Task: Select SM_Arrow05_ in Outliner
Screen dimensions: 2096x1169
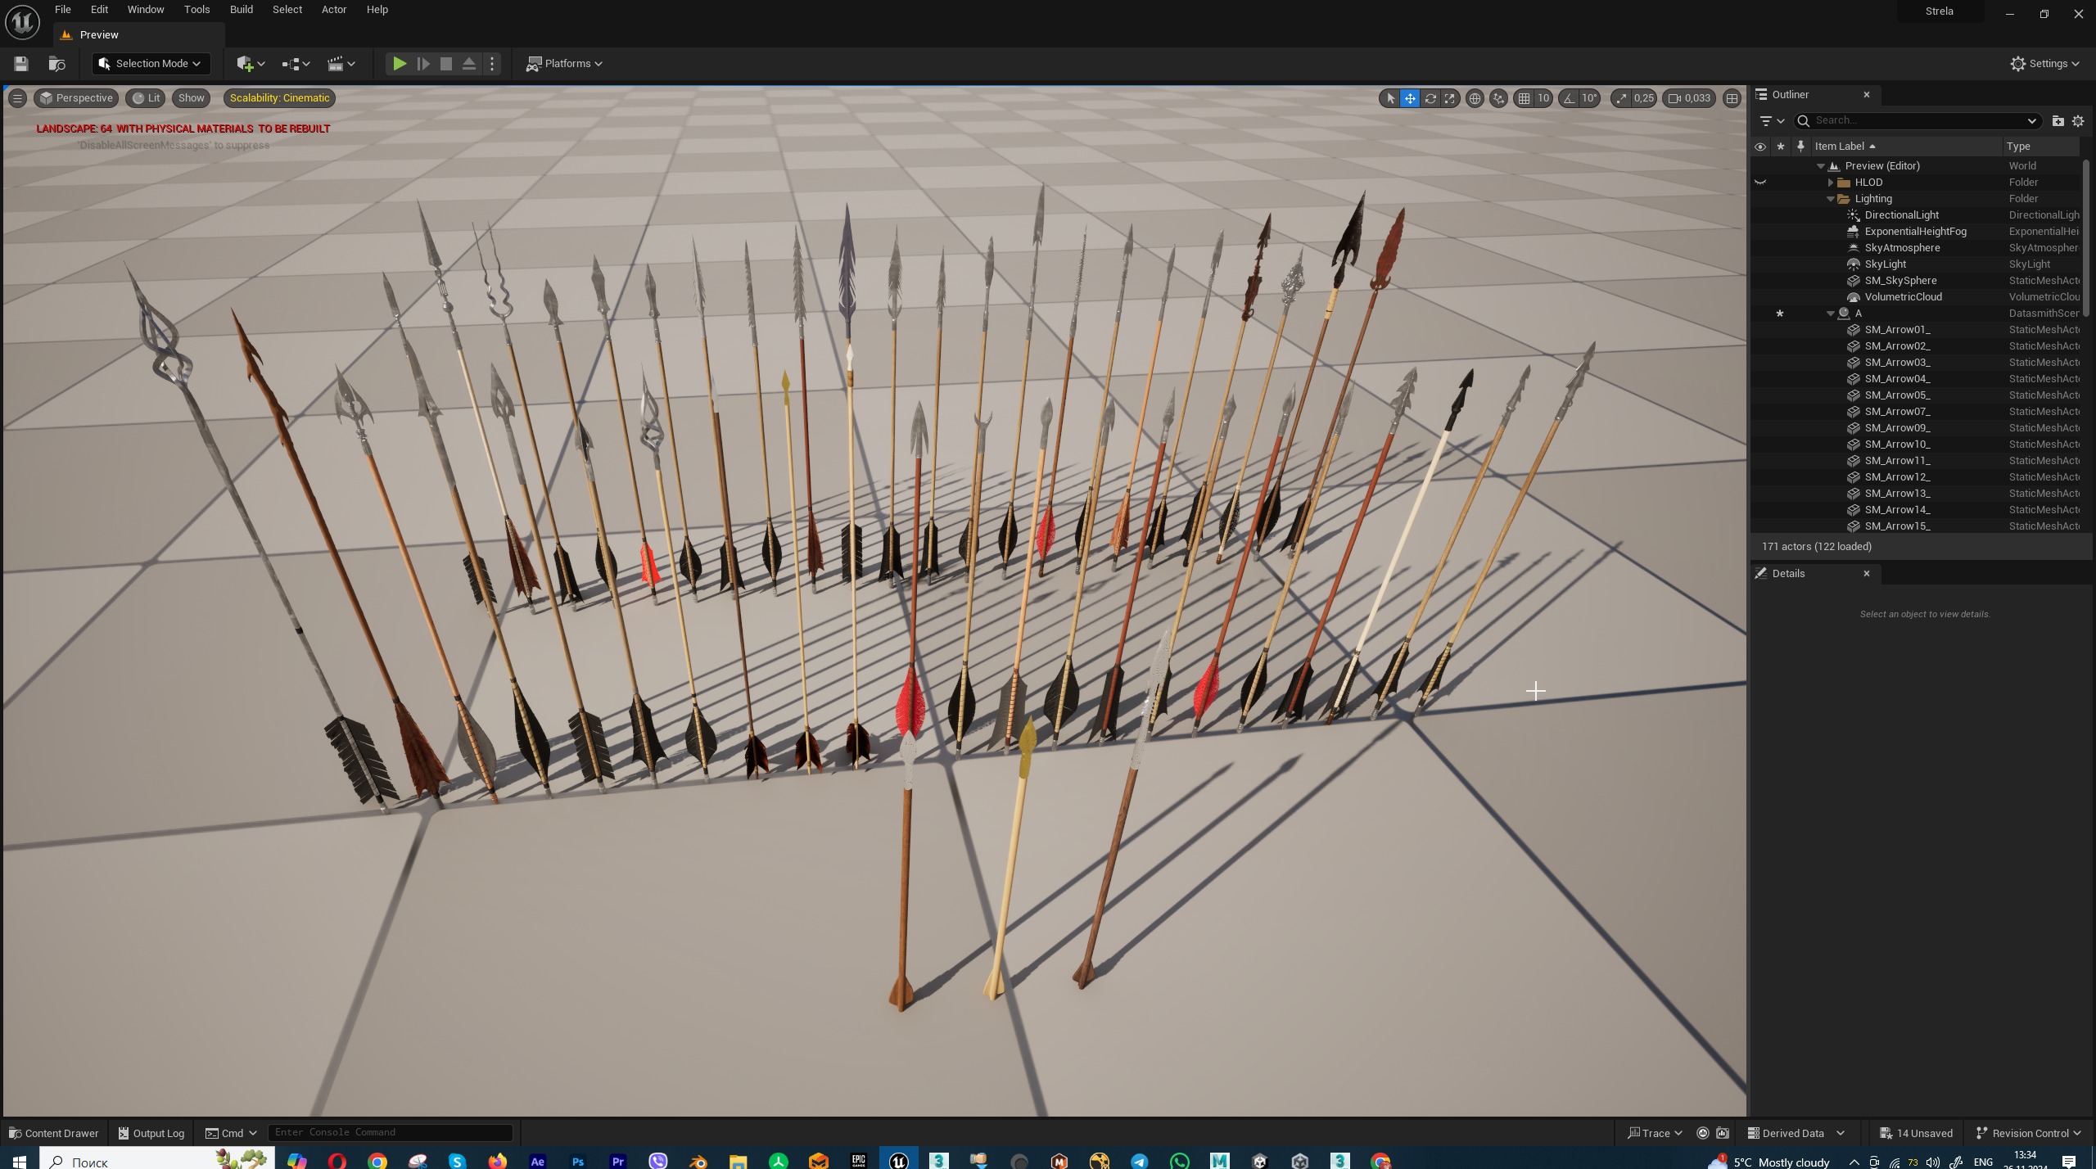Action: click(x=1897, y=395)
